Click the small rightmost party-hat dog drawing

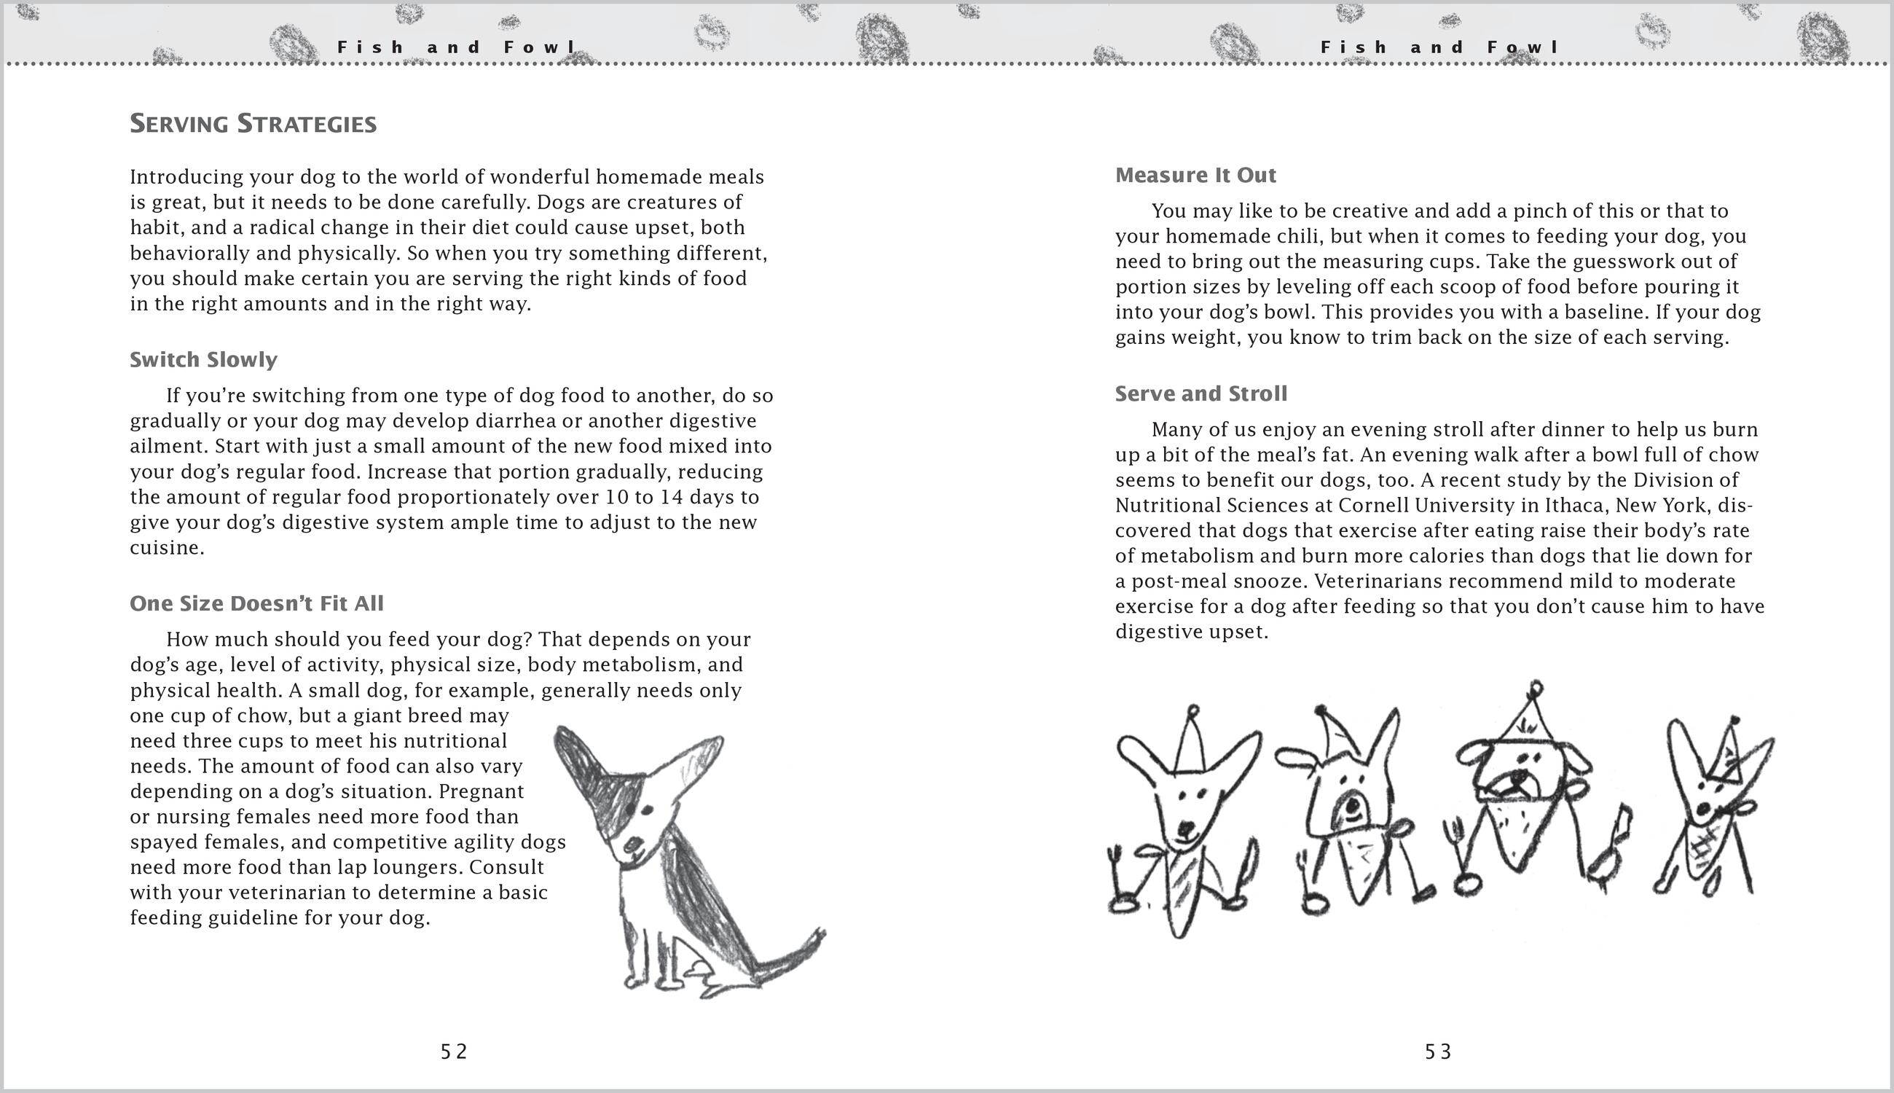(x=1713, y=807)
